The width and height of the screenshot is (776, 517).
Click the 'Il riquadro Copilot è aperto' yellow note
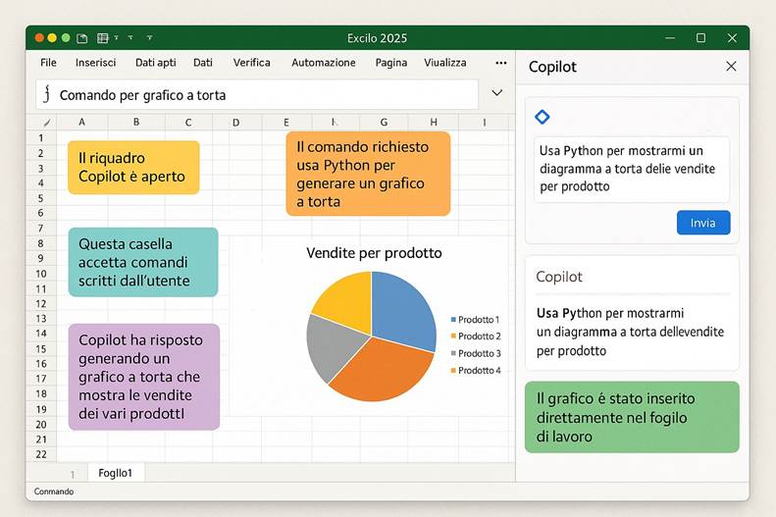click(x=133, y=167)
